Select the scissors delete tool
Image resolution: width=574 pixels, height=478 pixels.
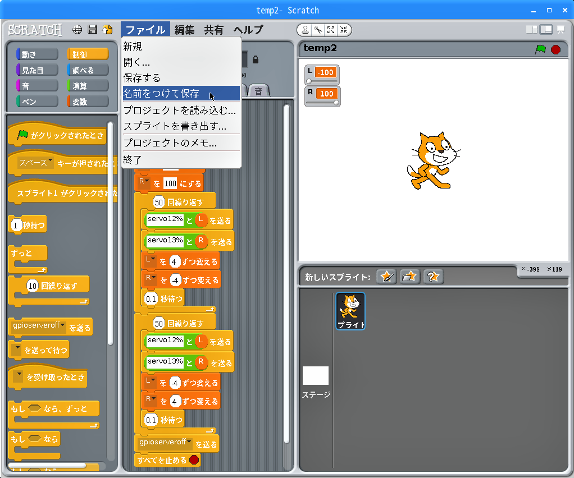(x=318, y=30)
